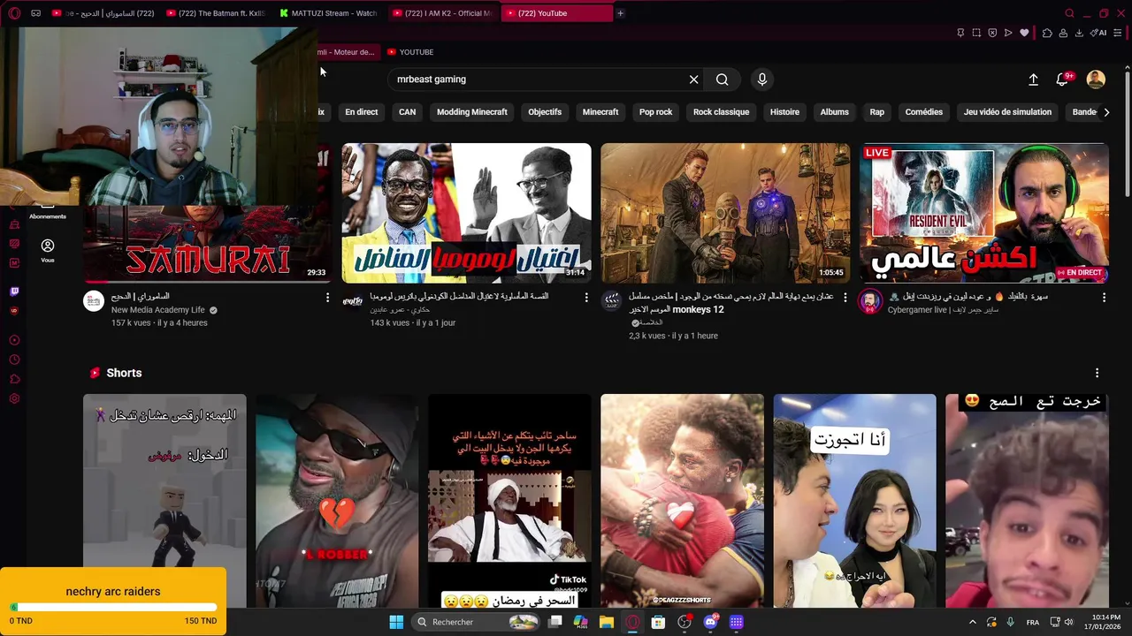1132x636 pixels.
Task: Open the YouTube account avatar menu
Action: (1096, 79)
